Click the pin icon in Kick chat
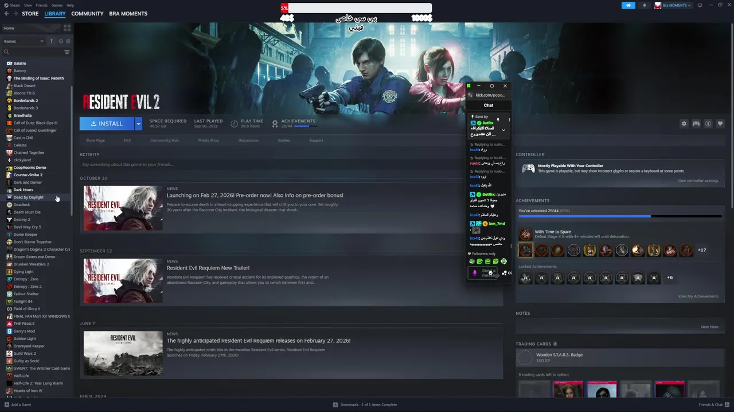734x412 pixels. point(498,120)
